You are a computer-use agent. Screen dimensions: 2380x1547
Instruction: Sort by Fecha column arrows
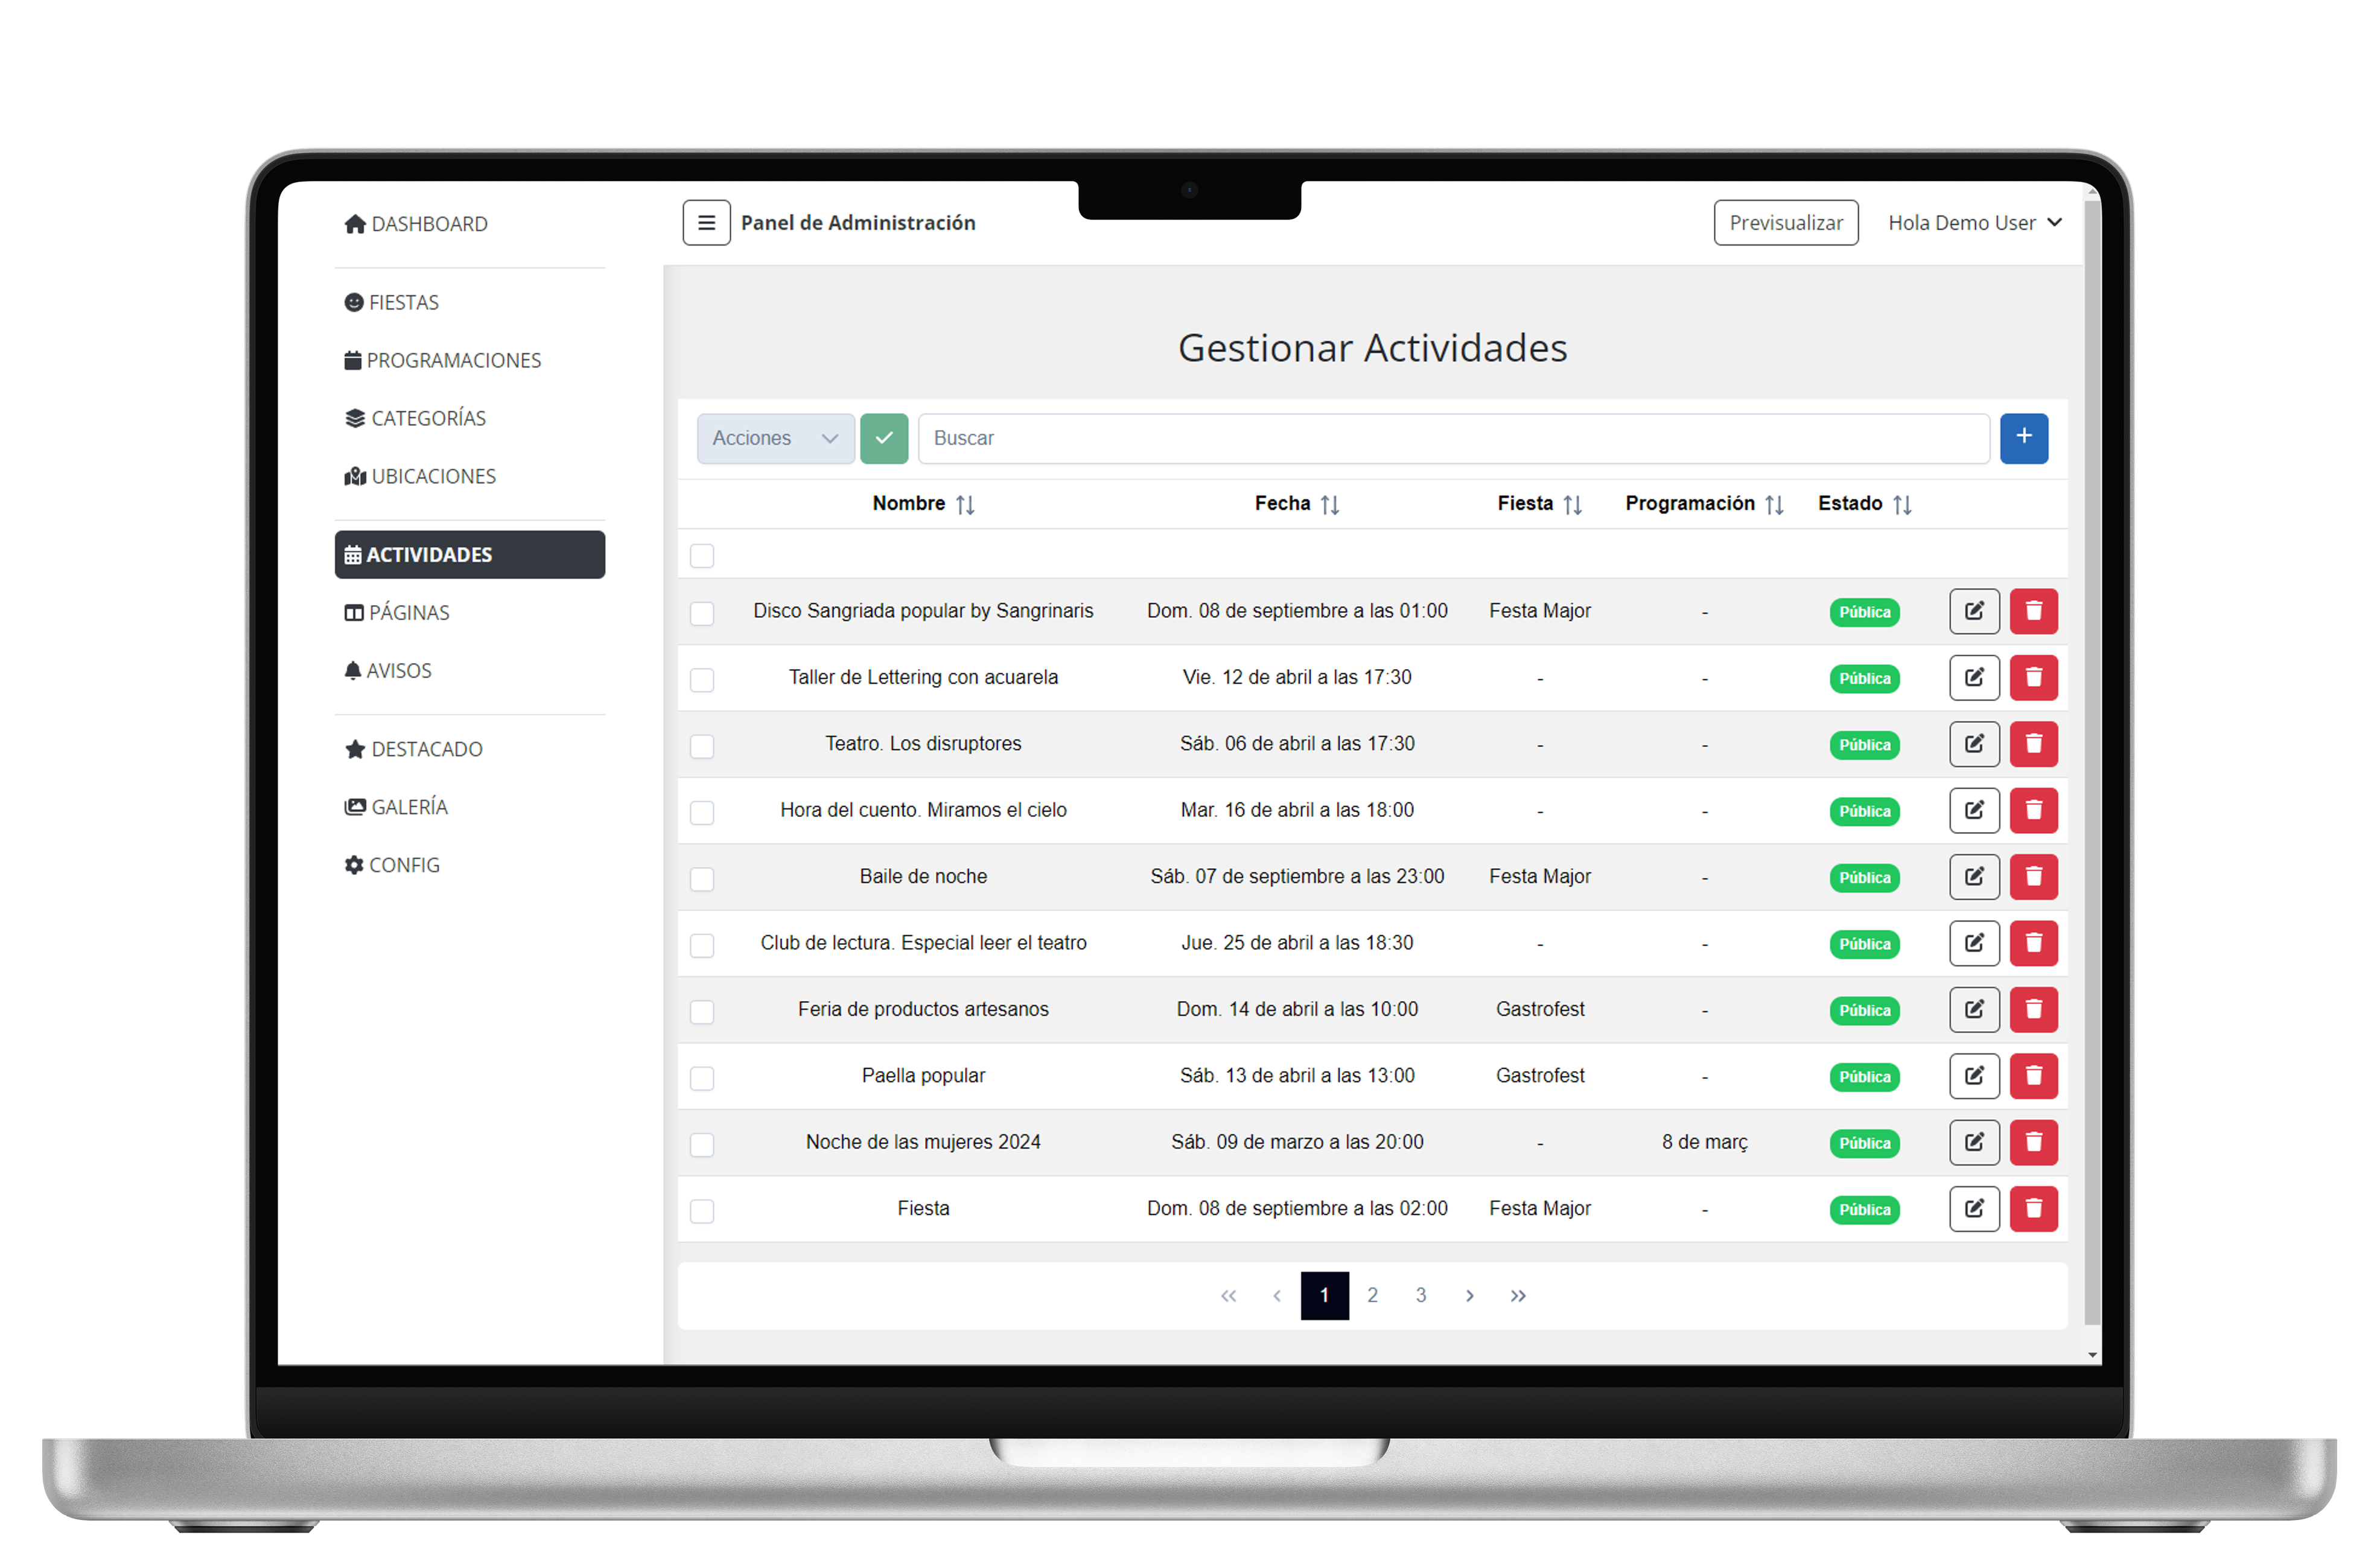1329,504
